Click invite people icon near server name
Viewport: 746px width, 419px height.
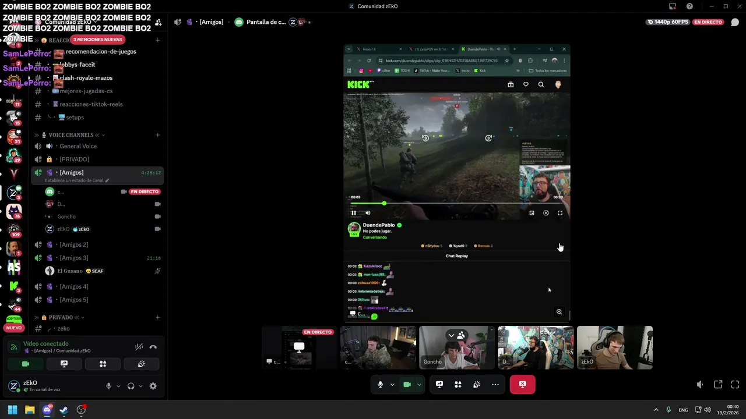158,22
